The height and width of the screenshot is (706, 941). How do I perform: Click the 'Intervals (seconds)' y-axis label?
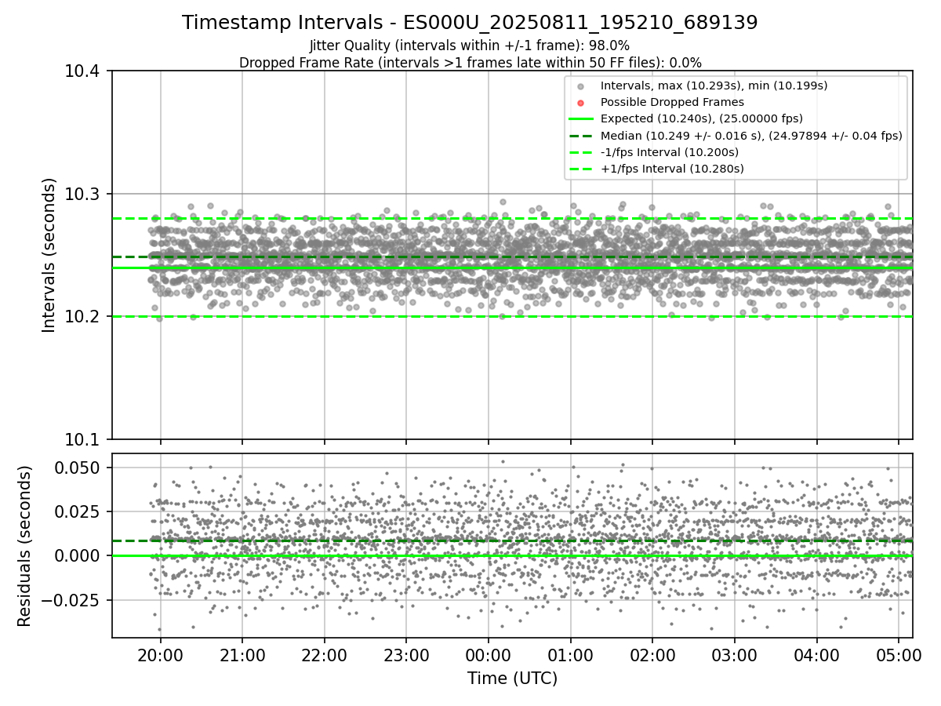click(x=49, y=255)
